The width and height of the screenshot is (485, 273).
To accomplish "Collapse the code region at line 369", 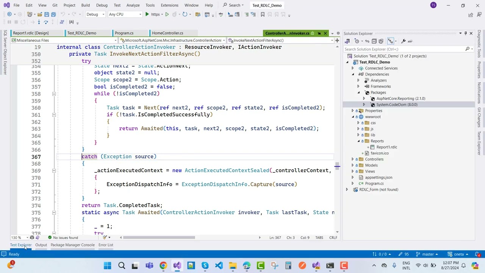I will (x=54, y=171).
